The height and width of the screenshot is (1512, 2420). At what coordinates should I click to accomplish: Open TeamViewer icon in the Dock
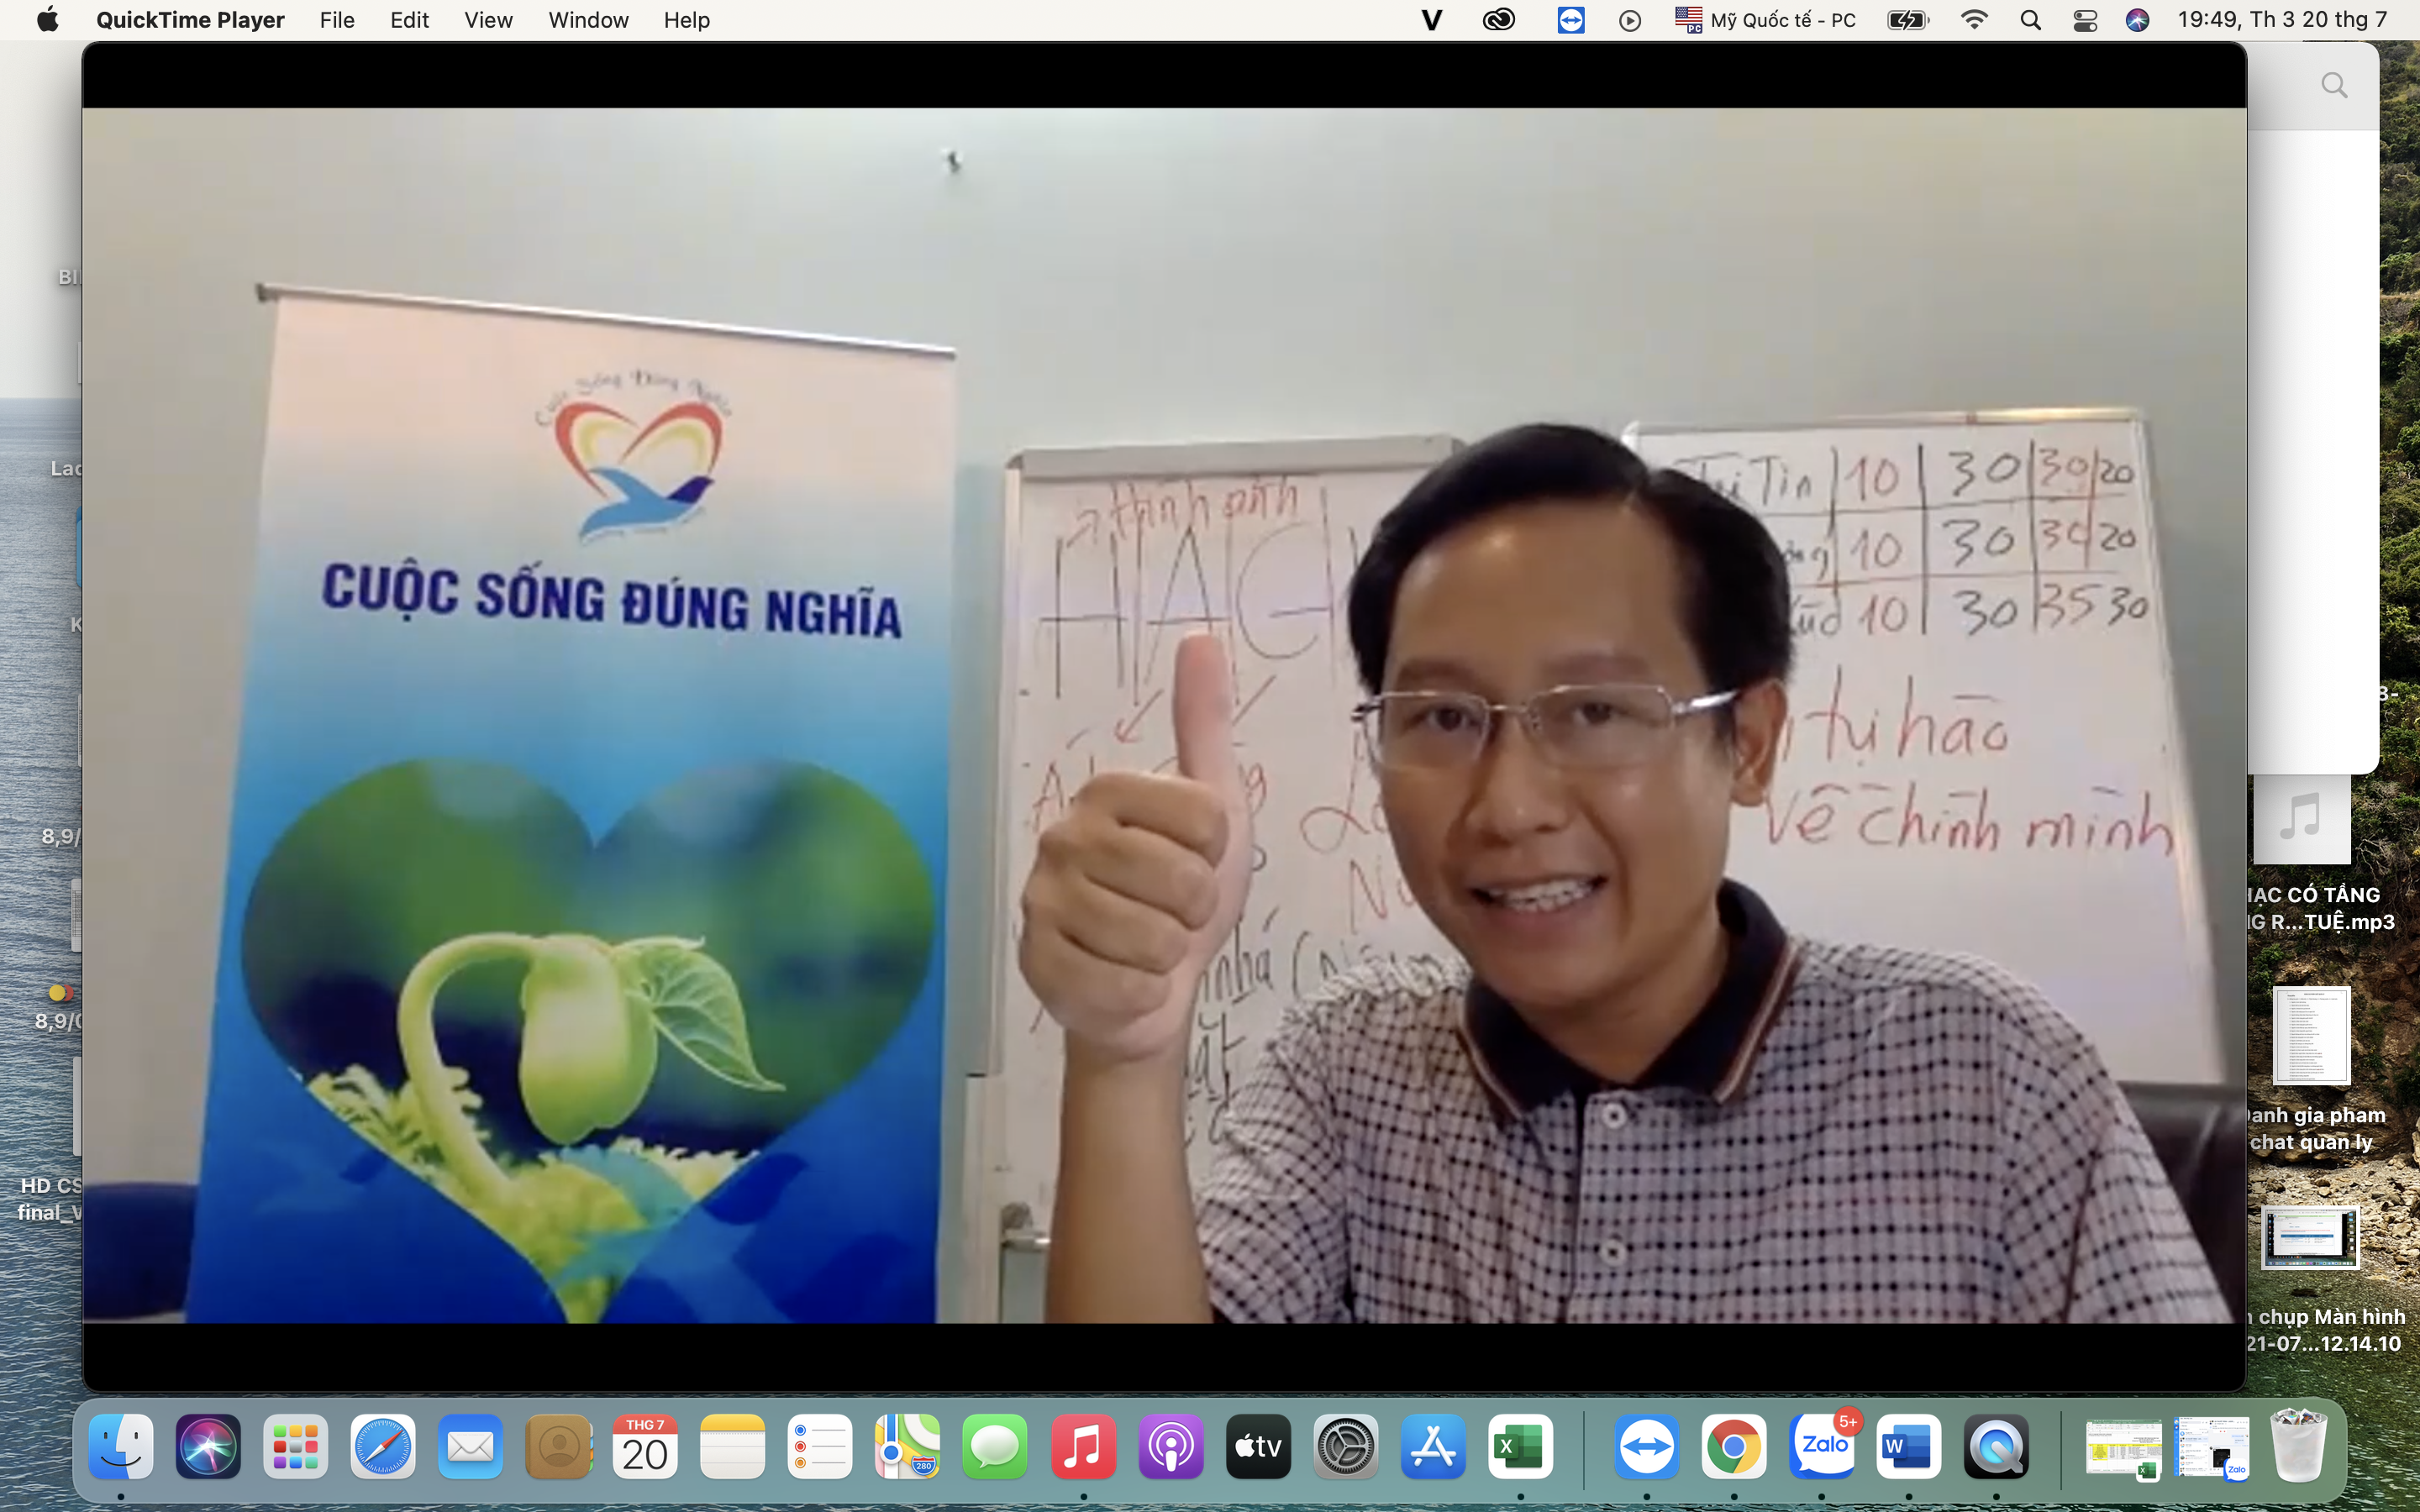coord(1646,1447)
